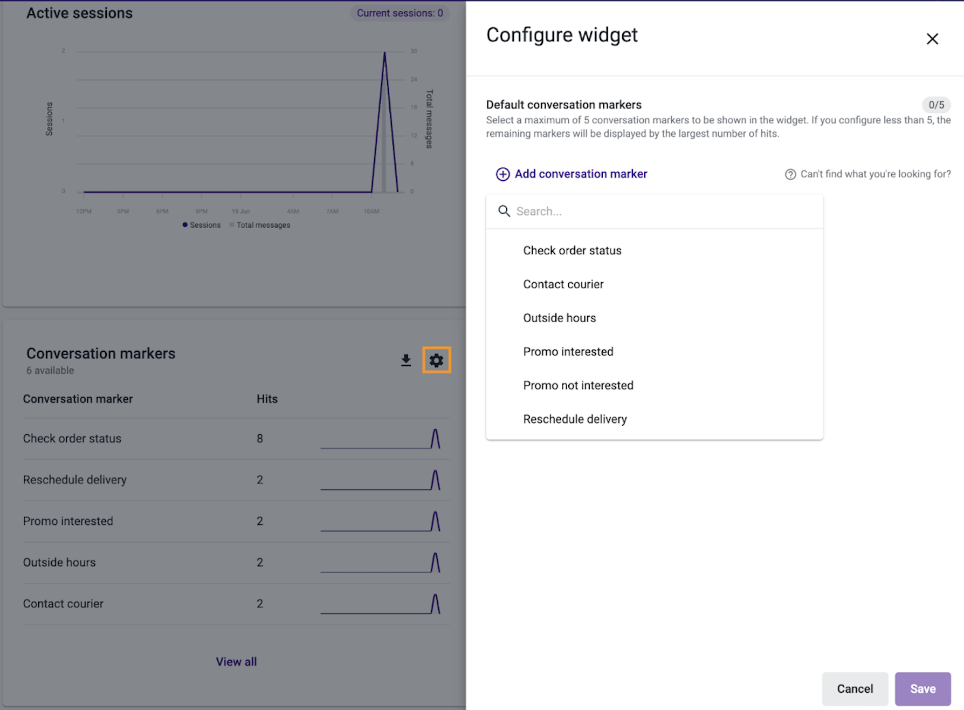Click the Check order status sparkline

click(381, 439)
